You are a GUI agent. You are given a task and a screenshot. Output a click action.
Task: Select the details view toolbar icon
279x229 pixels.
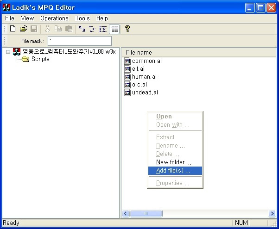point(114,29)
